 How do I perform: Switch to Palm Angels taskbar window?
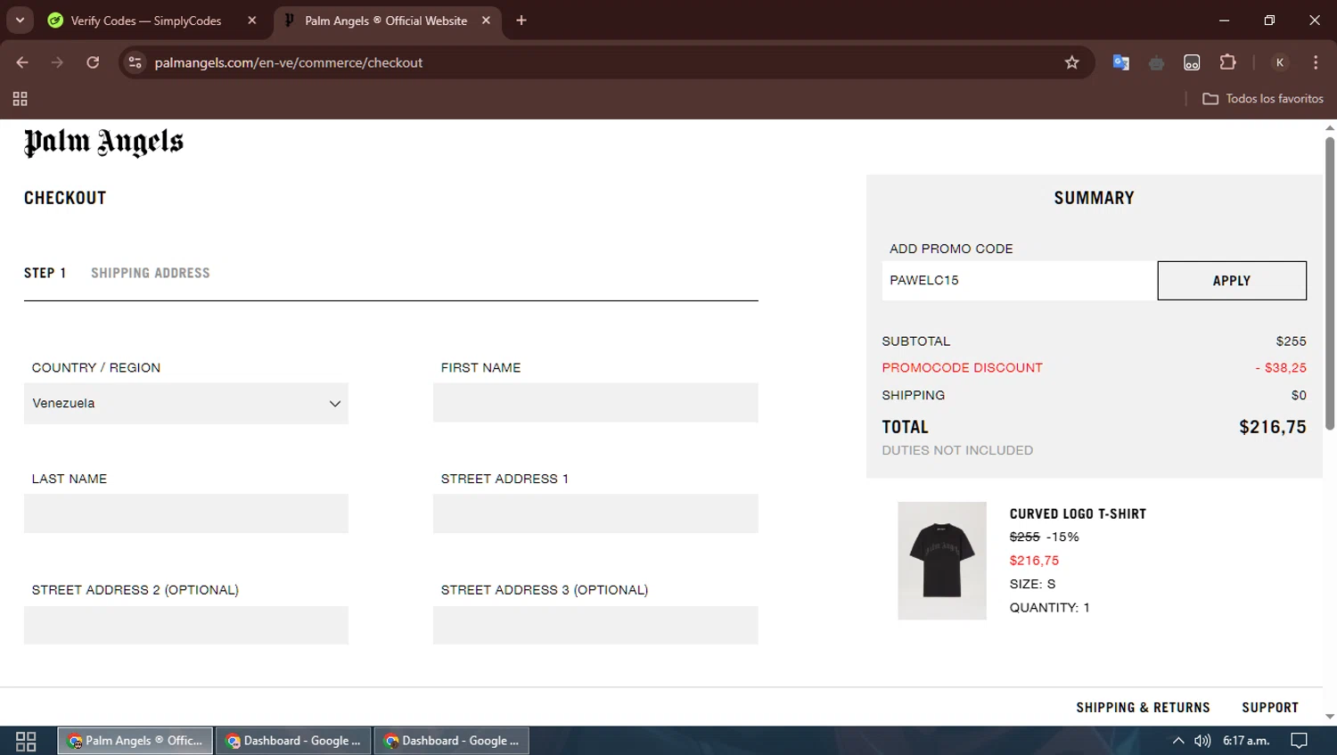tap(135, 741)
